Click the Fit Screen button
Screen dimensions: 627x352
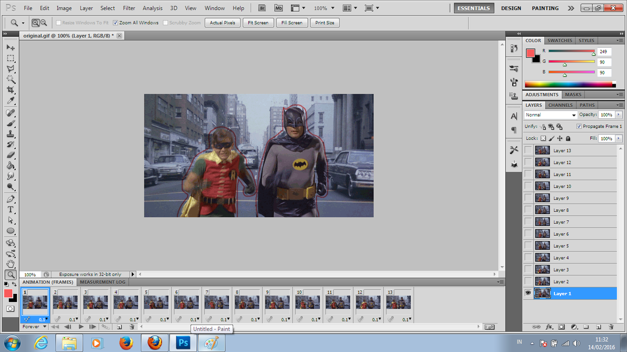coord(258,23)
